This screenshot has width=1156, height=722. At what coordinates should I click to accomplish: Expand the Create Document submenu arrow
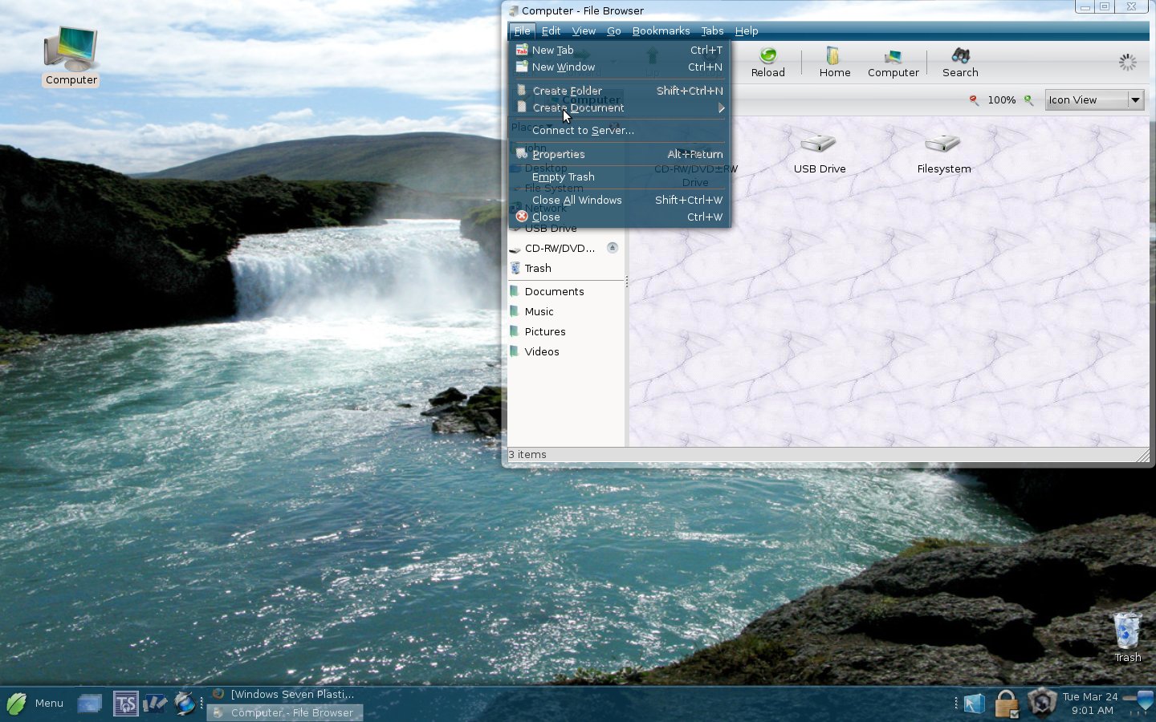pos(721,107)
